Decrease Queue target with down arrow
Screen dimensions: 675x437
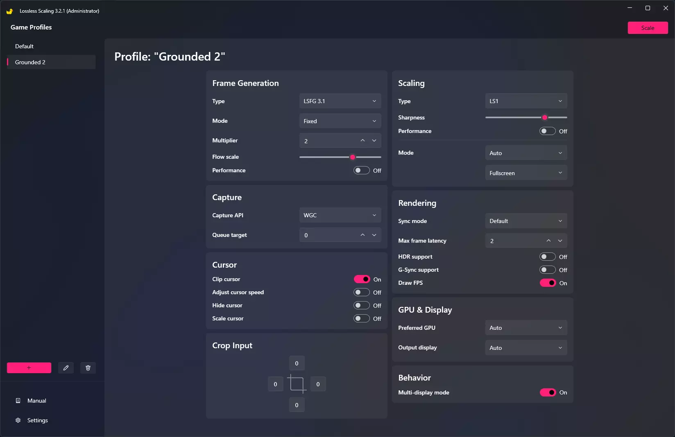tap(374, 235)
